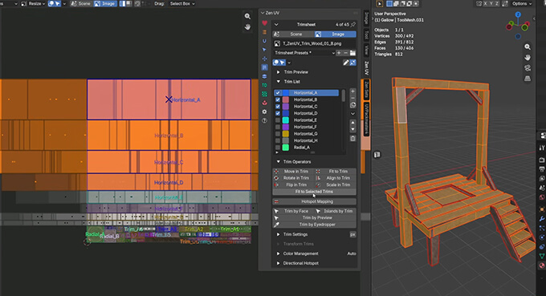Toggle the Horizontal_A trim checkbox
The image size is (546, 296).
point(278,93)
